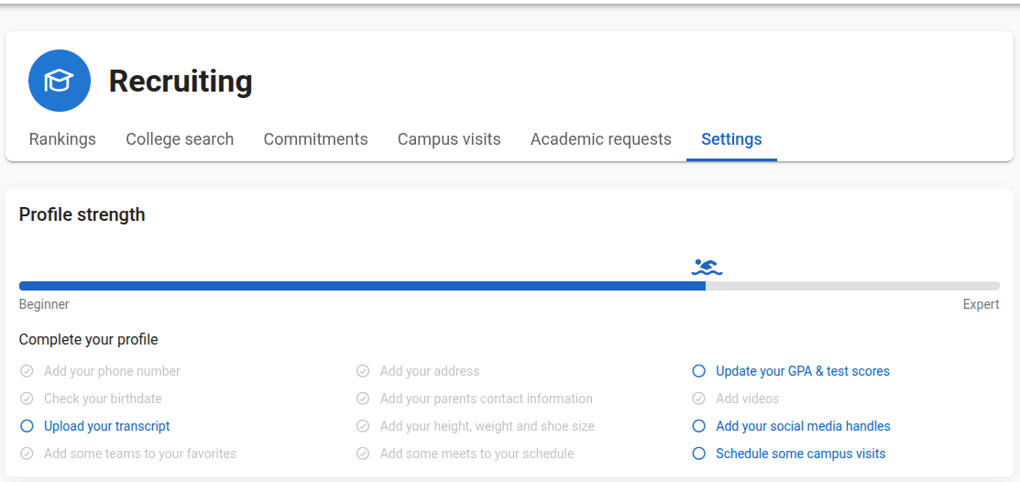Click check icon beside height, weight and shoe size
This screenshot has width=1020, height=482.
point(363,426)
